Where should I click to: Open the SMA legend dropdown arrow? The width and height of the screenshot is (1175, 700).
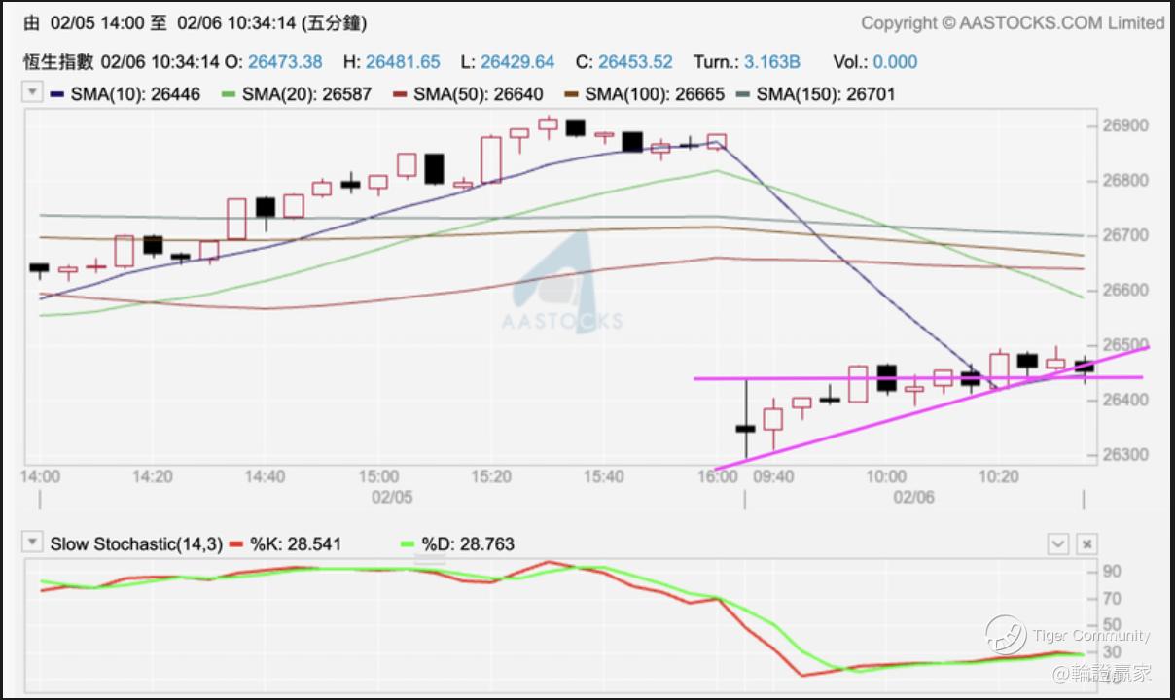[32, 93]
